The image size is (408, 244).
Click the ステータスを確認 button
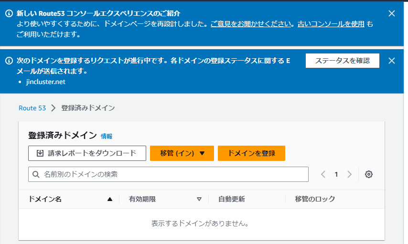click(342, 61)
